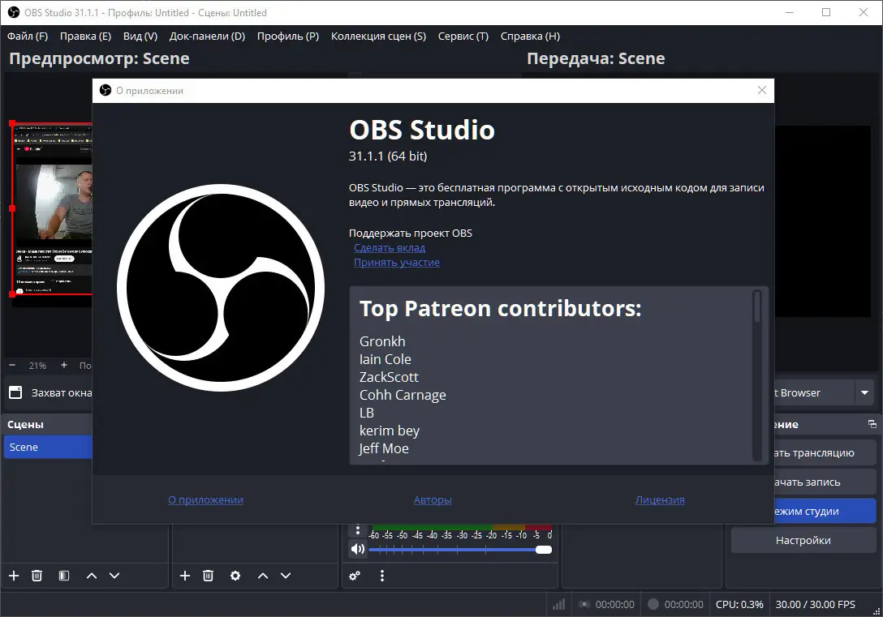
Task: Move the source down in the list
Action: pyautogui.click(x=286, y=576)
